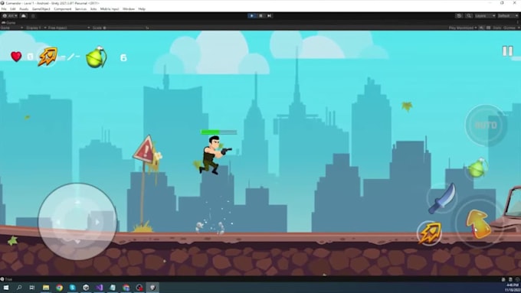Click the Unity Pause button
The image size is (521, 293).
coord(260,15)
